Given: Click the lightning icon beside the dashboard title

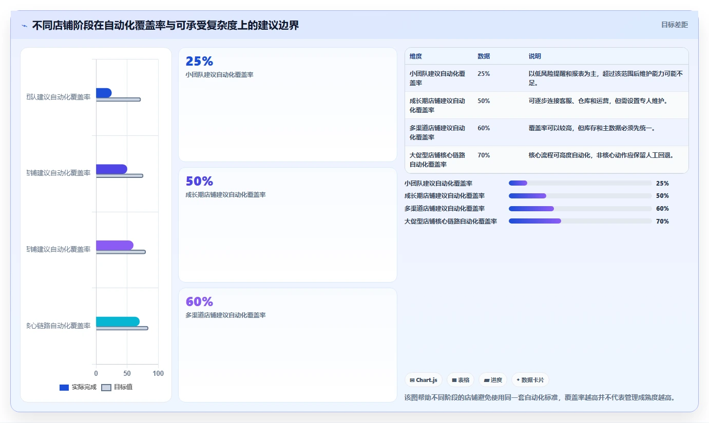Looking at the screenshot, I should point(25,26).
